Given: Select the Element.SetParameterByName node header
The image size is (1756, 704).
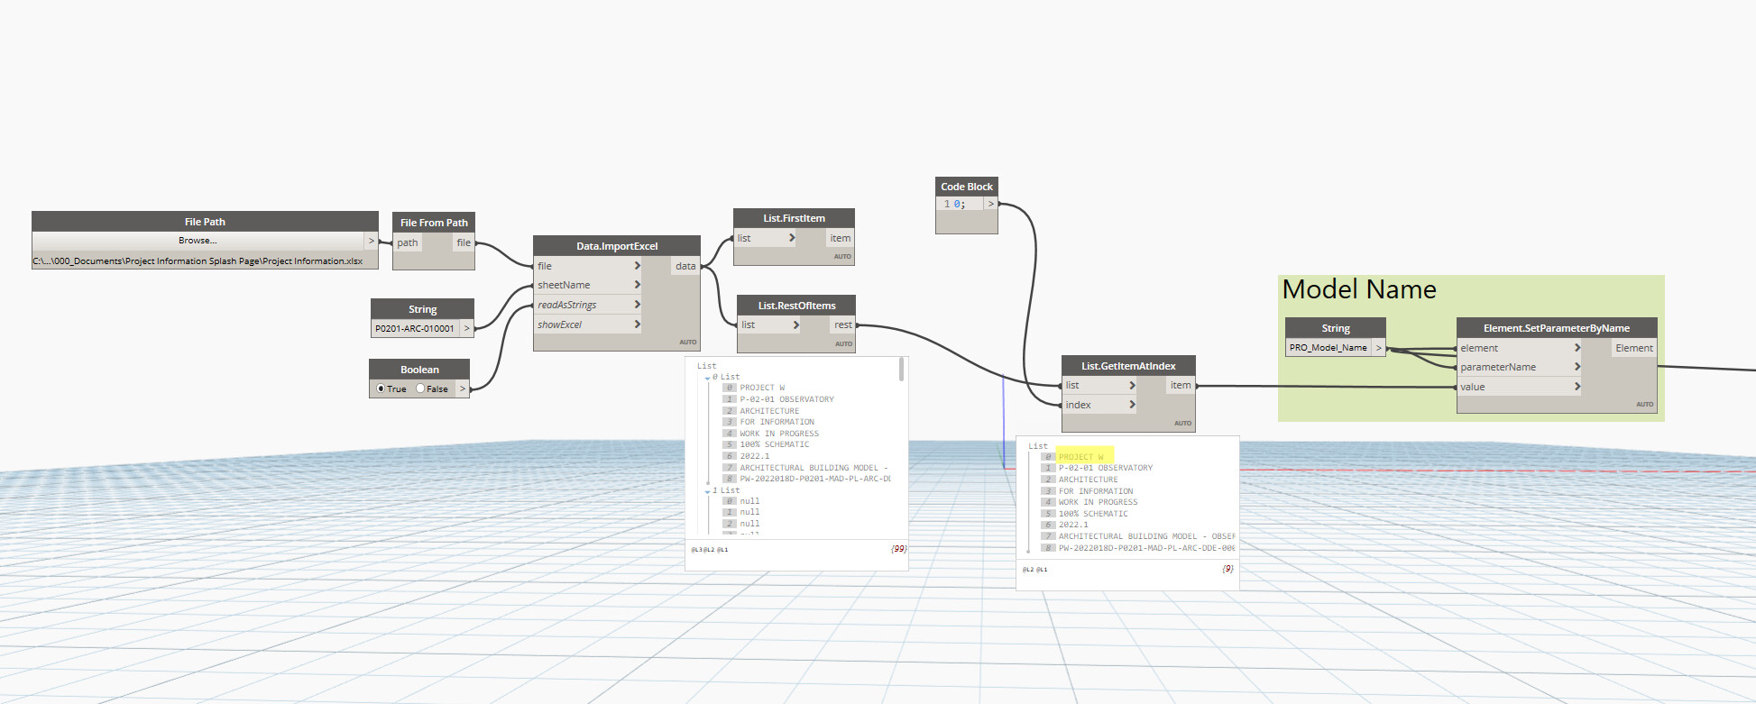Looking at the screenshot, I should 1557,328.
